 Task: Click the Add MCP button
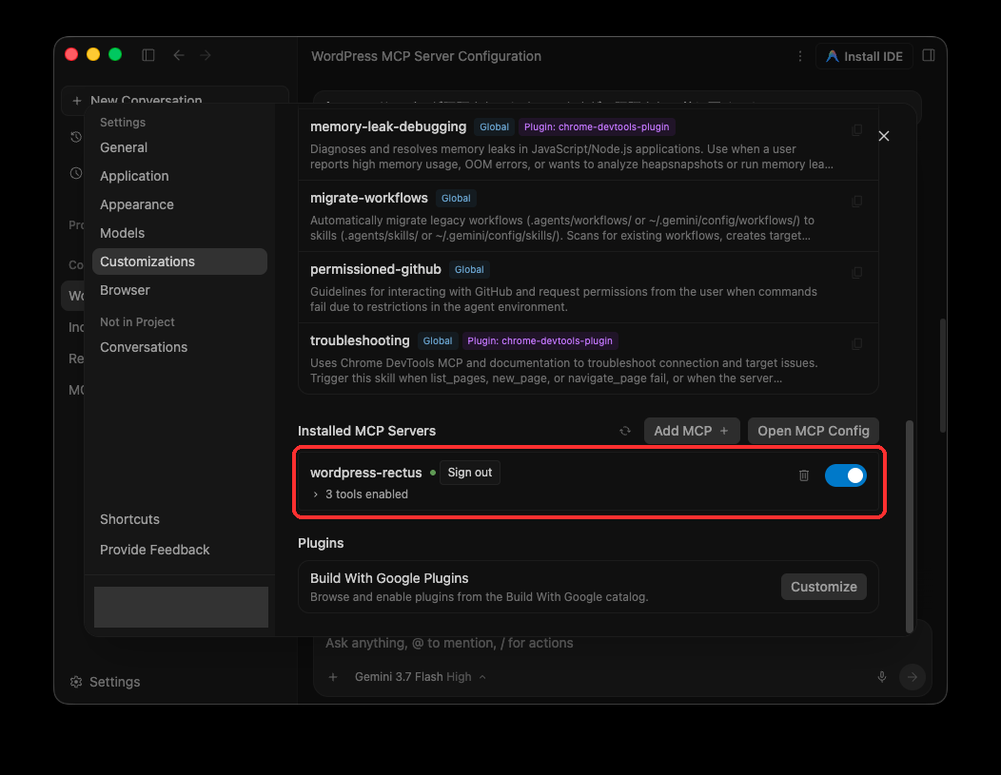click(692, 431)
